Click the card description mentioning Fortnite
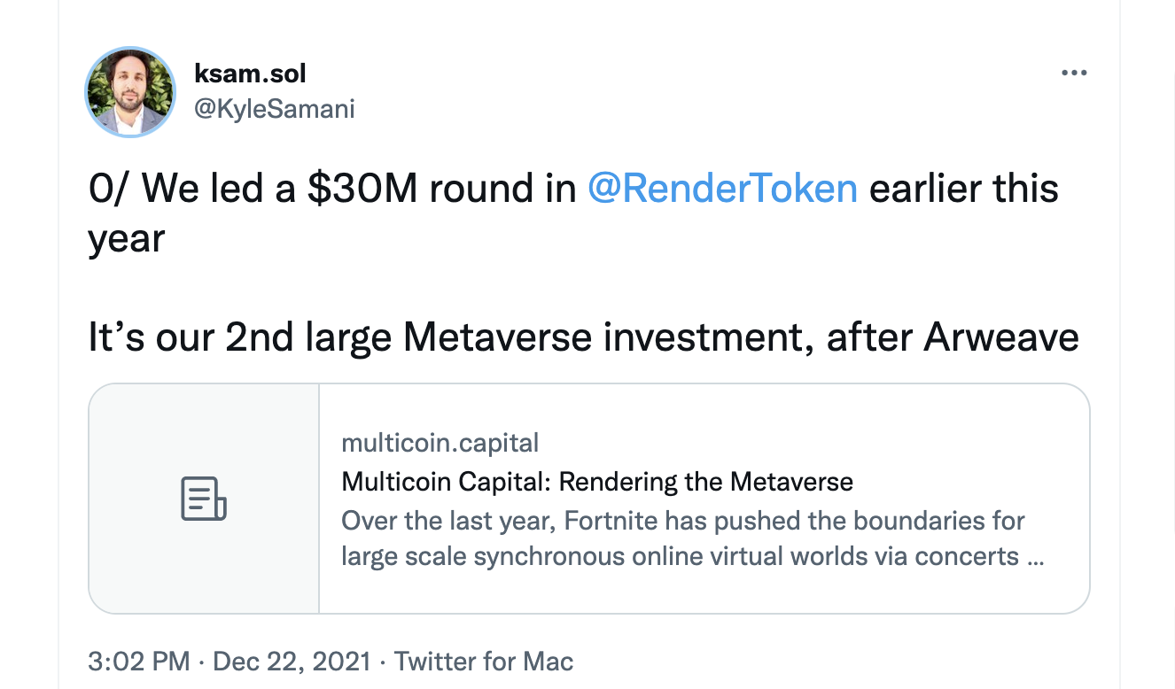 coord(682,538)
